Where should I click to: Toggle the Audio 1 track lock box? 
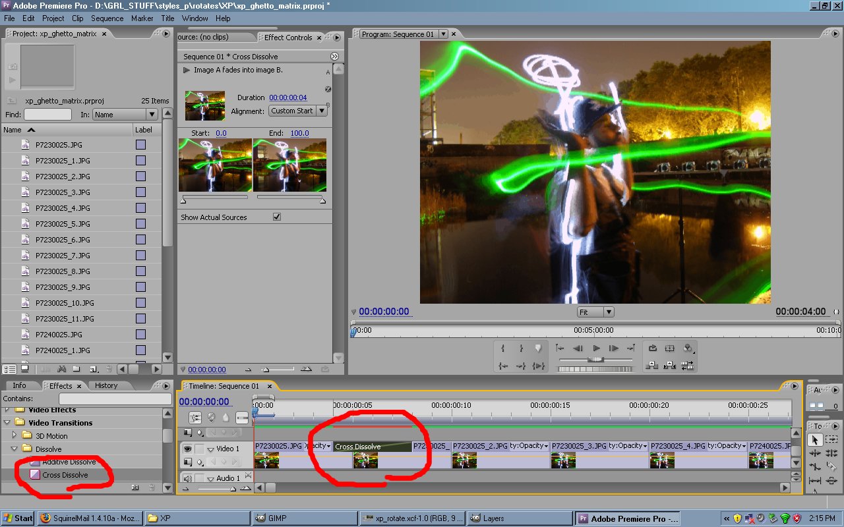point(199,478)
